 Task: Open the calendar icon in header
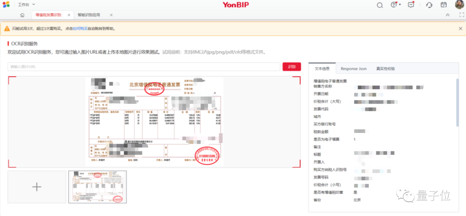pyautogui.click(x=444, y=5)
